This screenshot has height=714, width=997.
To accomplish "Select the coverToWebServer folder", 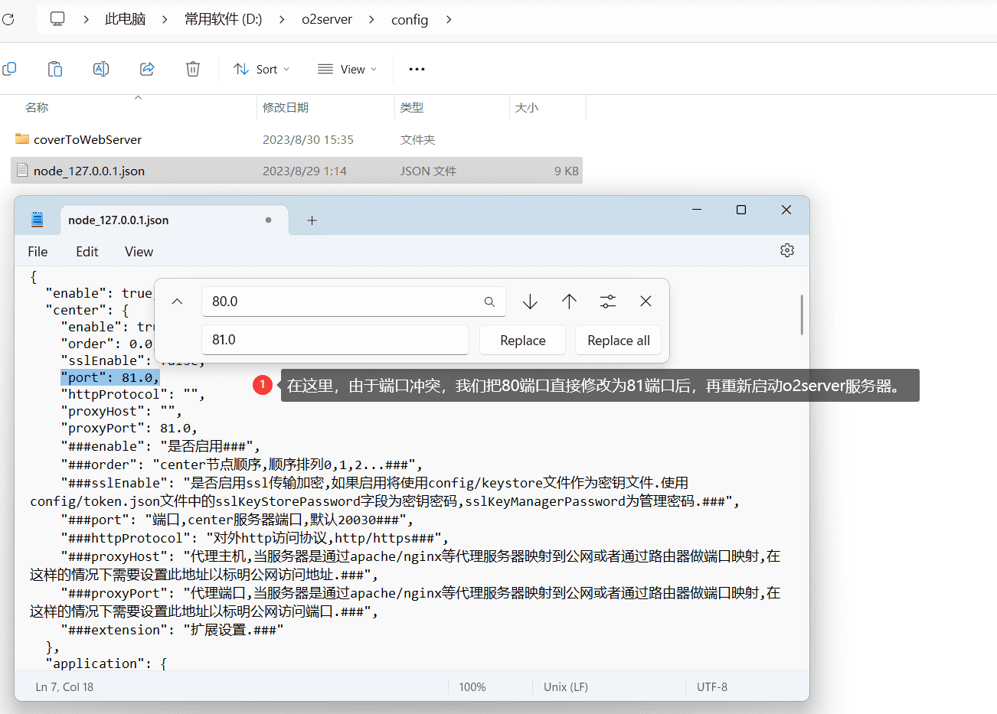I will pos(87,139).
